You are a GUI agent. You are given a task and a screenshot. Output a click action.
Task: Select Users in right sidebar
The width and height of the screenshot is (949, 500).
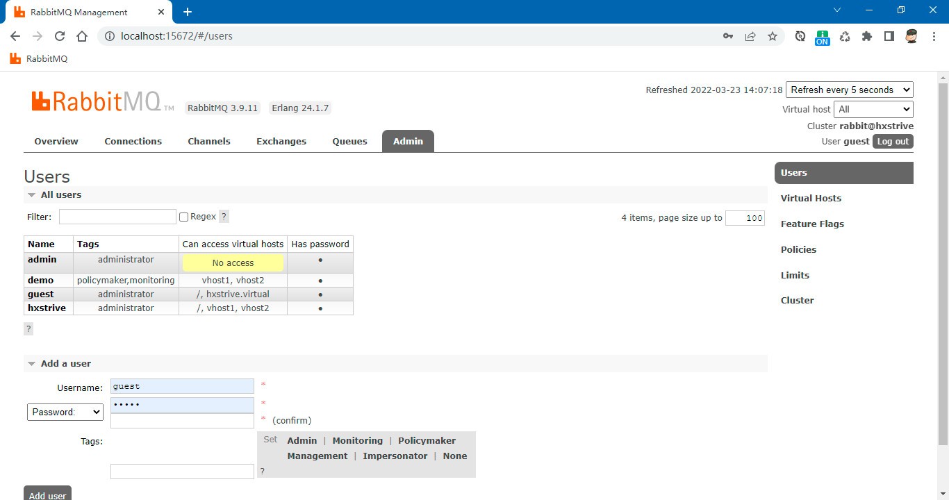844,173
